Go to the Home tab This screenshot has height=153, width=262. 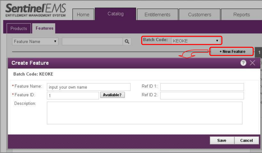coord(83,15)
